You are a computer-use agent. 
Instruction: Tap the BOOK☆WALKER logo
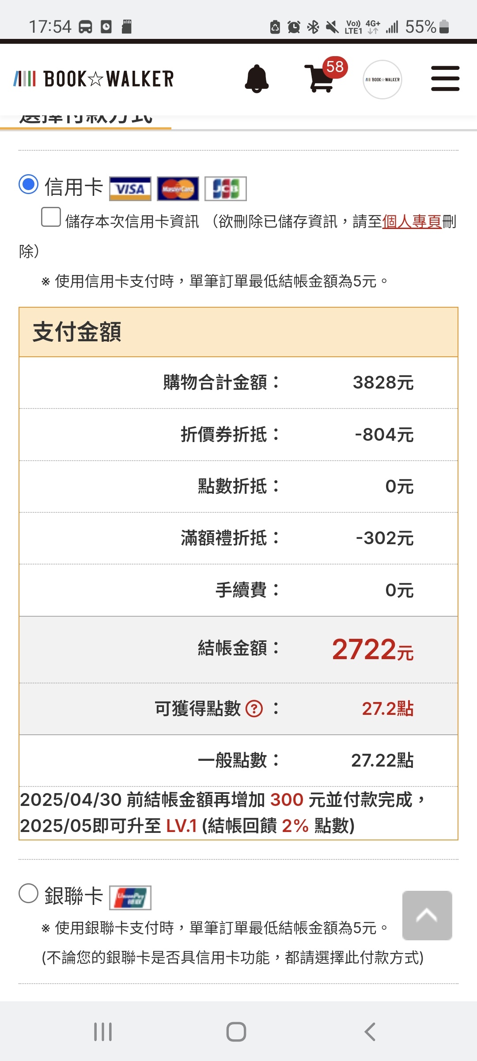pos(94,79)
